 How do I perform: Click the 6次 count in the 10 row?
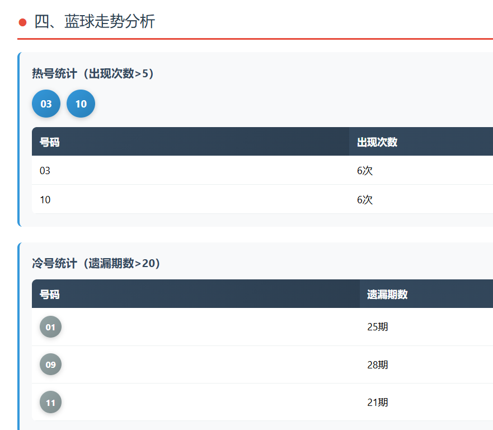[x=365, y=200]
